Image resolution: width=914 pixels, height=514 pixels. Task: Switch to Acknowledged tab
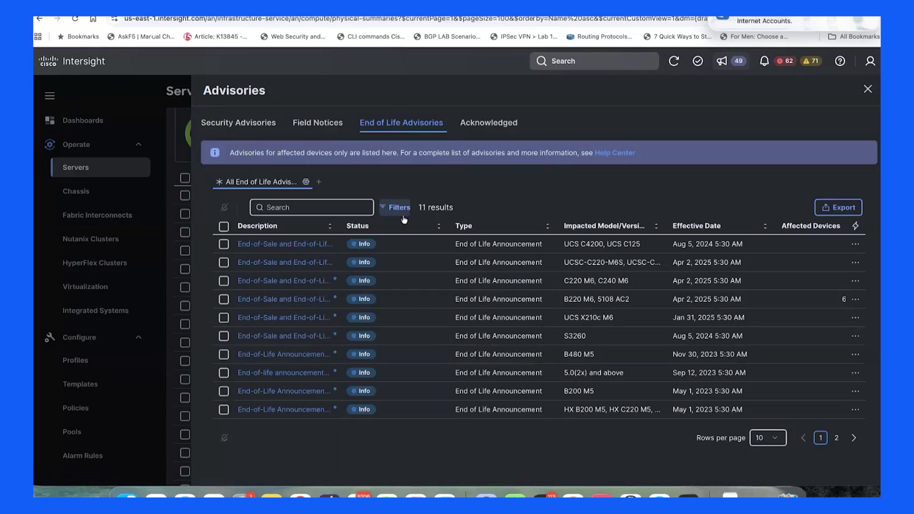coord(488,122)
